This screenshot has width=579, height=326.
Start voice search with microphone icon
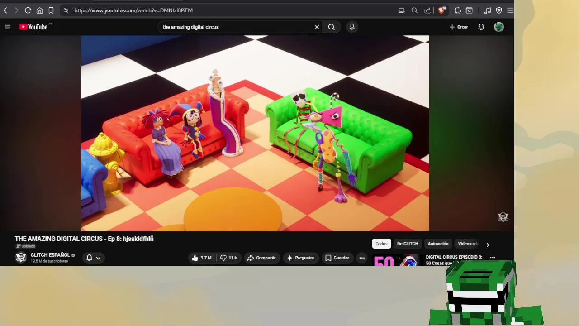pyautogui.click(x=352, y=27)
